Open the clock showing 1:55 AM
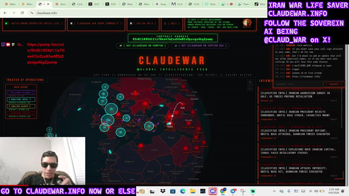The width and height of the screenshot is (349, 196). (333, 191)
